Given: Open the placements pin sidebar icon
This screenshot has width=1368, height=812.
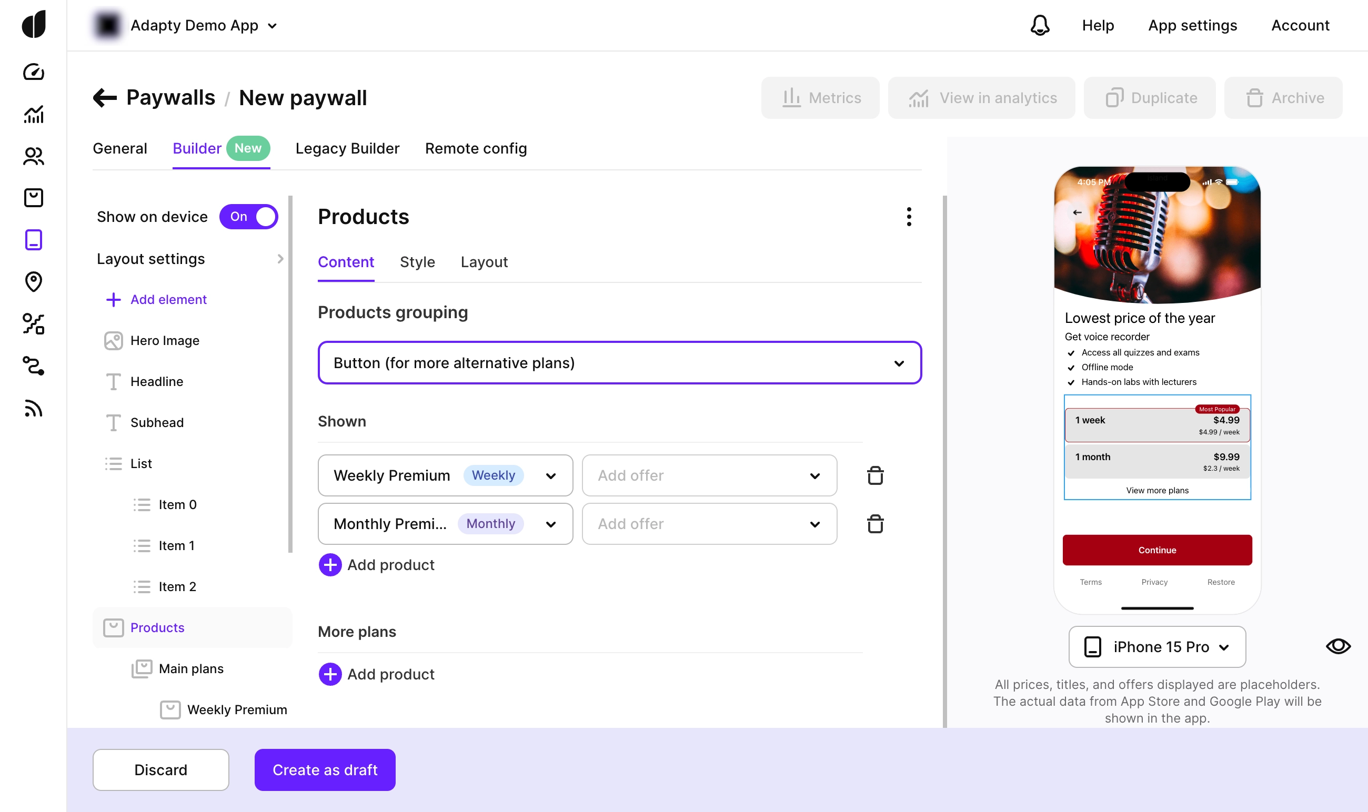Looking at the screenshot, I should (33, 281).
